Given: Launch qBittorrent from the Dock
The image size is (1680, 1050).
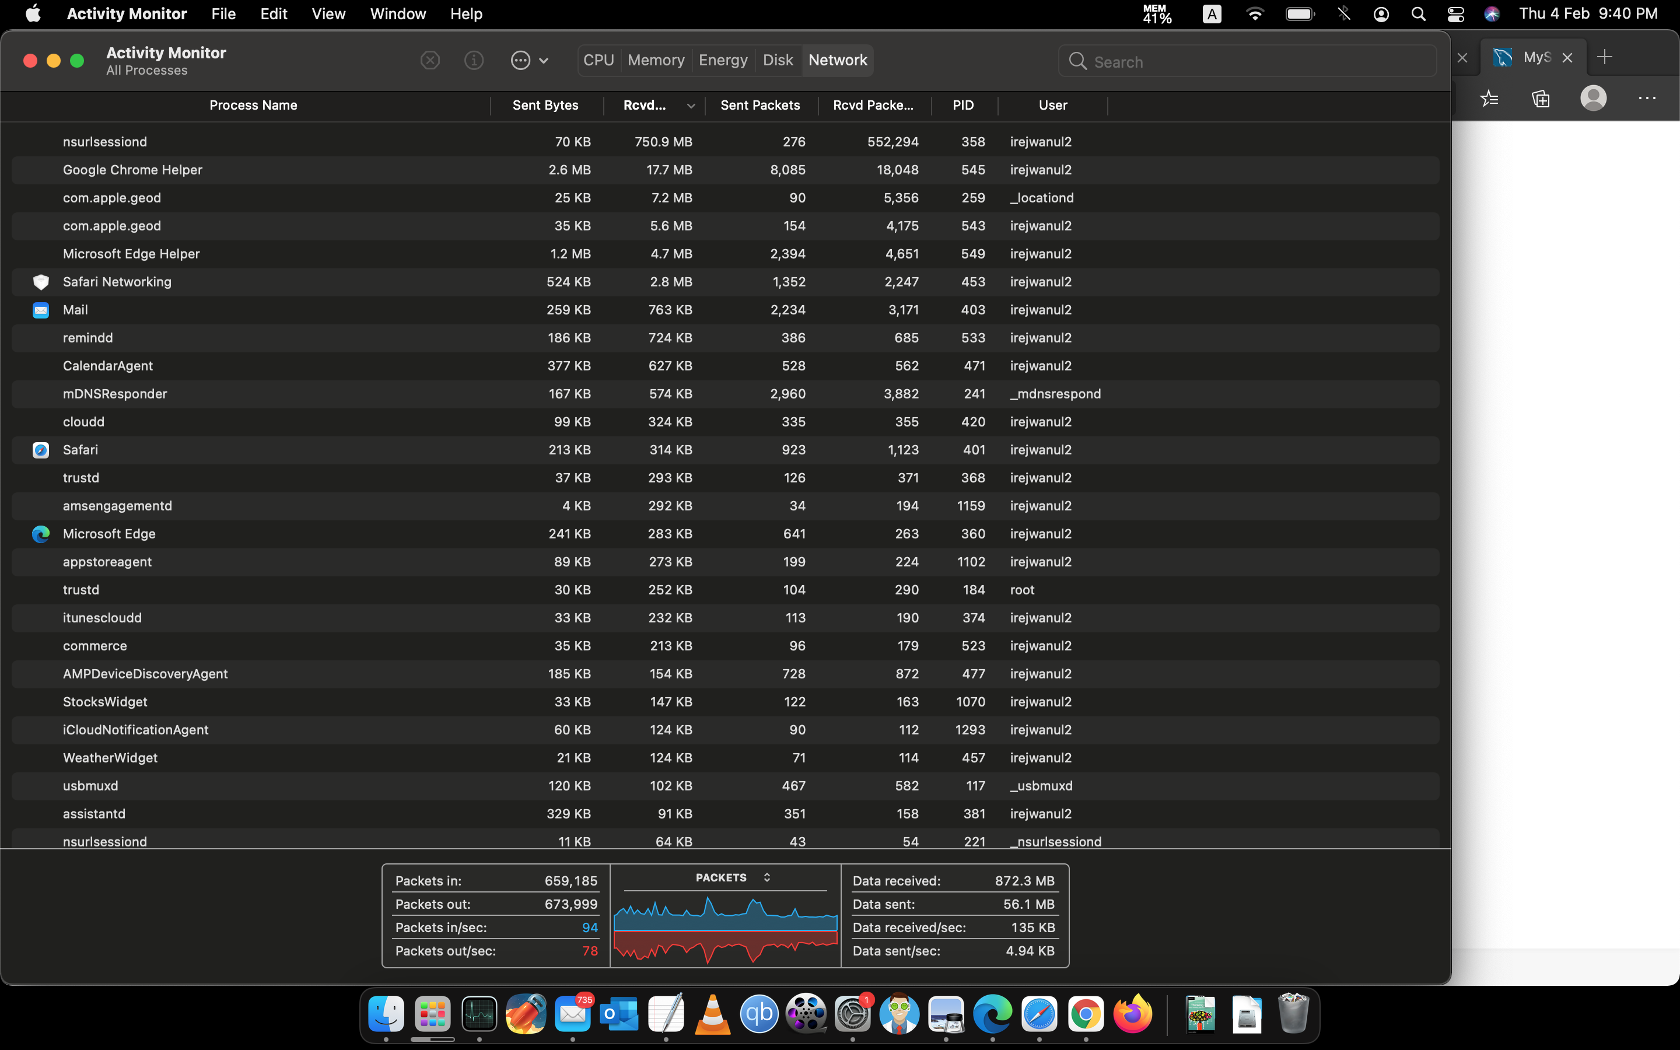Looking at the screenshot, I should pyautogui.click(x=759, y=1015).
